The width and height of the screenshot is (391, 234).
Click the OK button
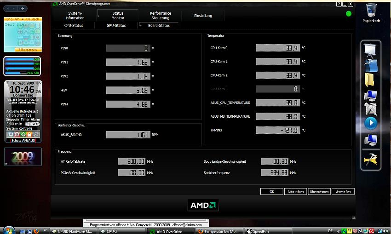(x=272, y=191)
